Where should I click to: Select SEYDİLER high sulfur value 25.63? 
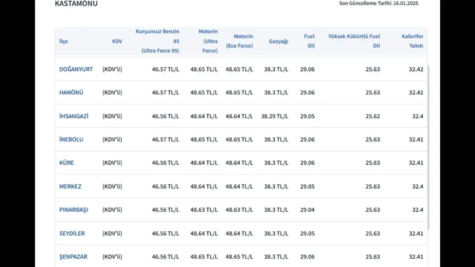click(373, 234)
